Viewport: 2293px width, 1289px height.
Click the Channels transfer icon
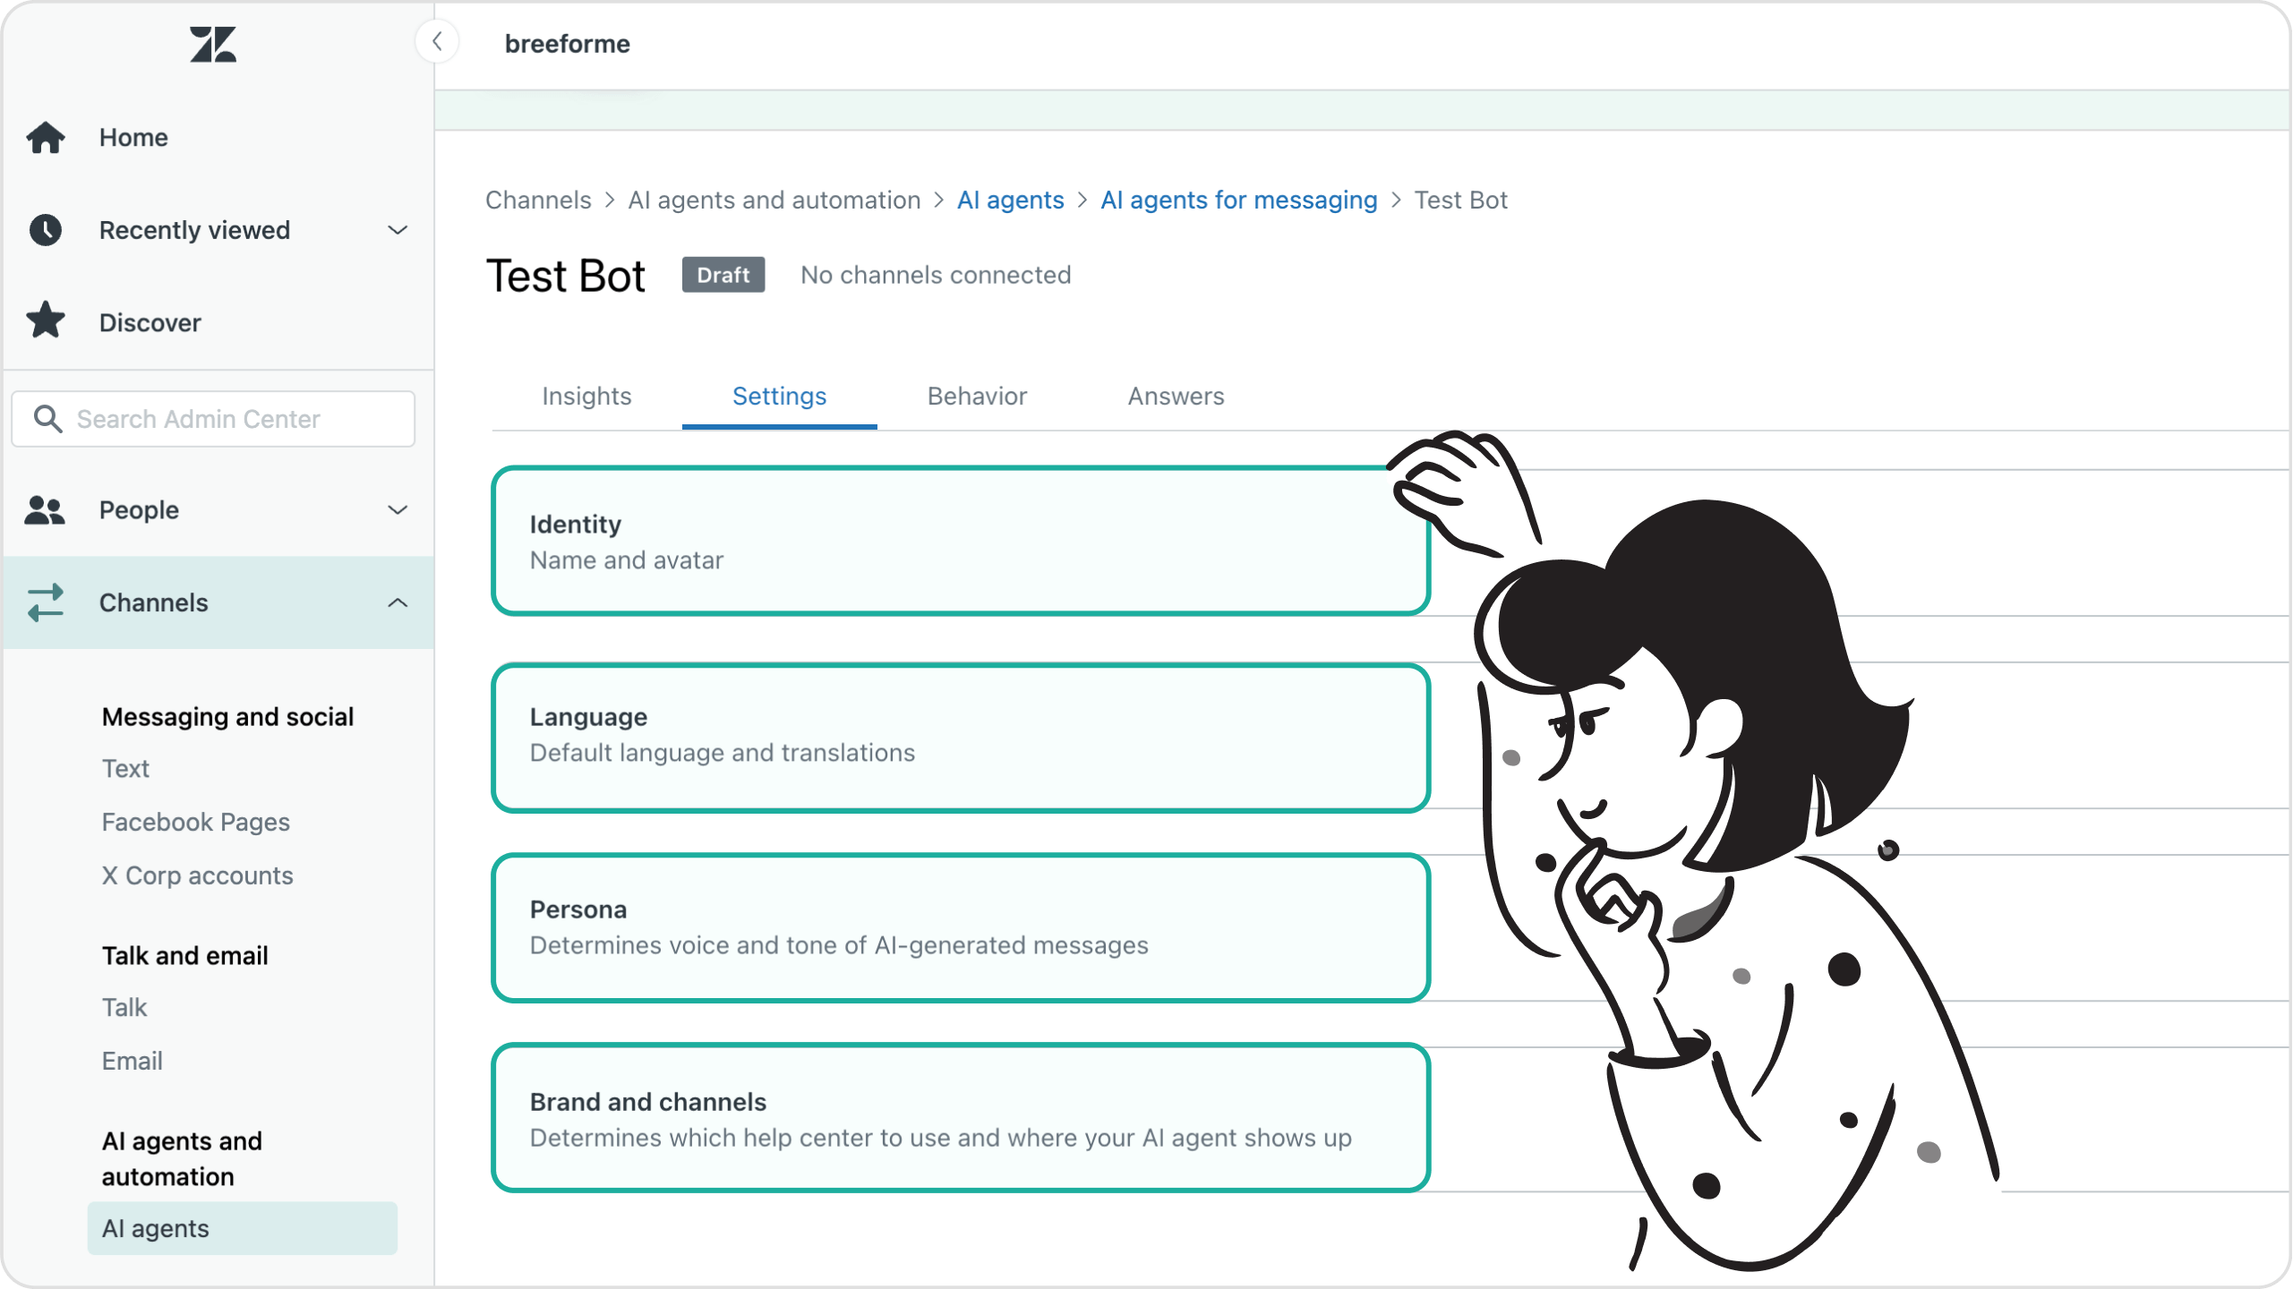(x=46, y=602)
